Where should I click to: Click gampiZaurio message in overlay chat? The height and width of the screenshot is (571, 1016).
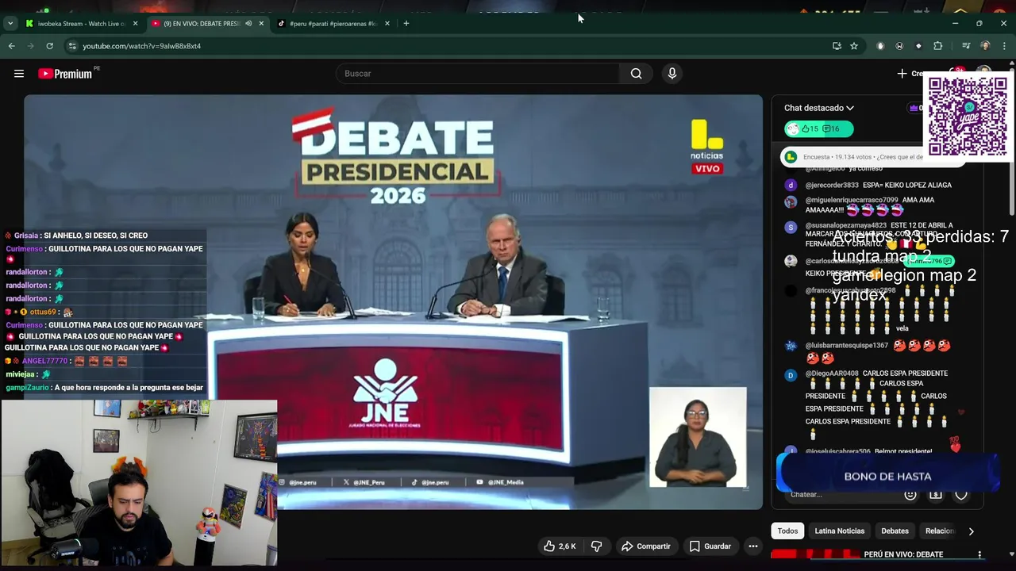pyautogui.click(x=104, y=388)
